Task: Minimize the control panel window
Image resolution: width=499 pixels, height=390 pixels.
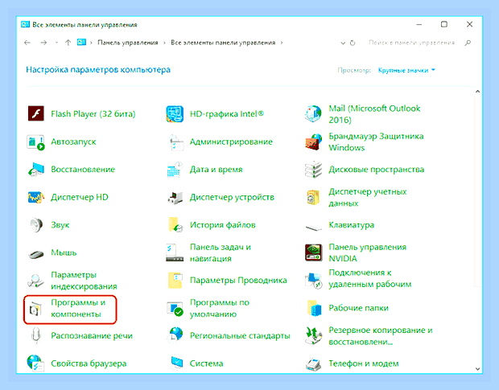Action: tap(419, 24)
